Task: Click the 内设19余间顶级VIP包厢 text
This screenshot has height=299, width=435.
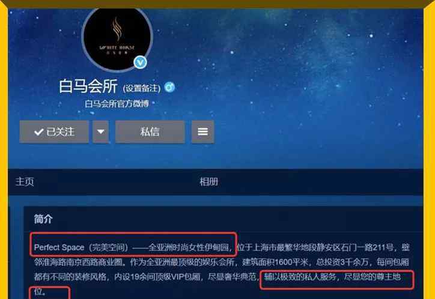Action: pyautogui.click(x=157, y=277)
